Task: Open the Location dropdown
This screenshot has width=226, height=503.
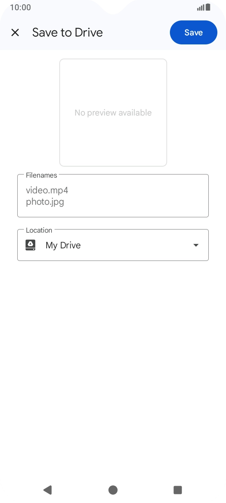Action: (113, 245)
